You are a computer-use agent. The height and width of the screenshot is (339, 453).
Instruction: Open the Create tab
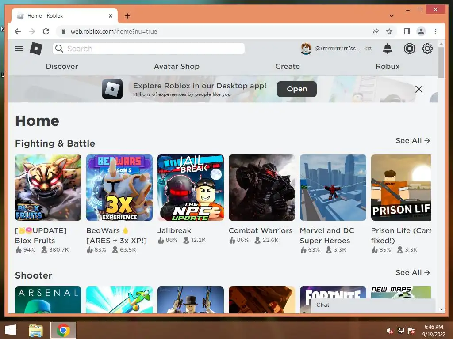[x=288, y=66]
